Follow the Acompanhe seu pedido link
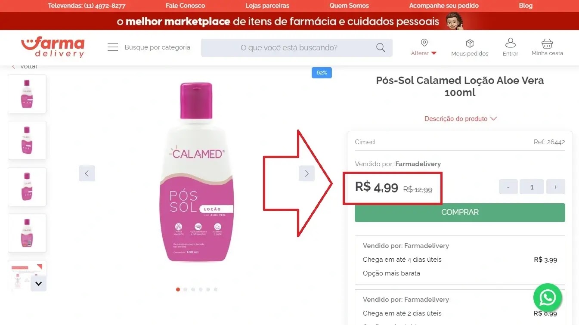 (444, 6)
